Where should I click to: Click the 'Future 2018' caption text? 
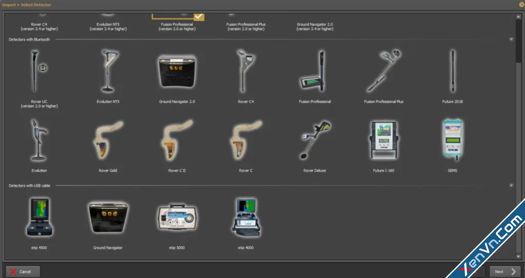click(x=452, y=102)
